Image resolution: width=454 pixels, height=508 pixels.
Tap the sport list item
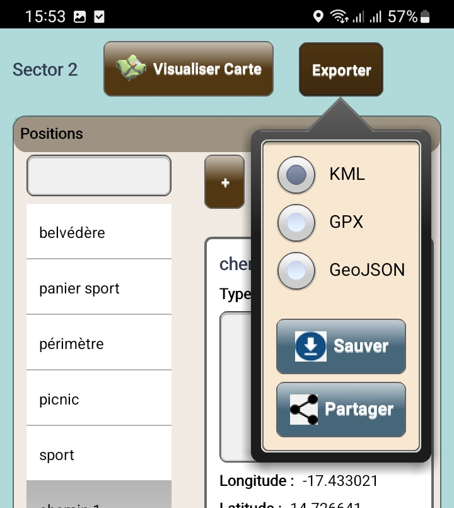(x=99, y=454)
